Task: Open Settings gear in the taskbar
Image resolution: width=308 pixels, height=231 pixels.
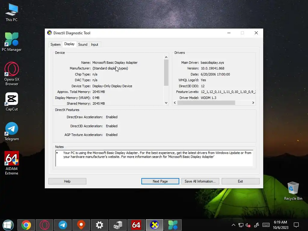Action: point(99,225)
